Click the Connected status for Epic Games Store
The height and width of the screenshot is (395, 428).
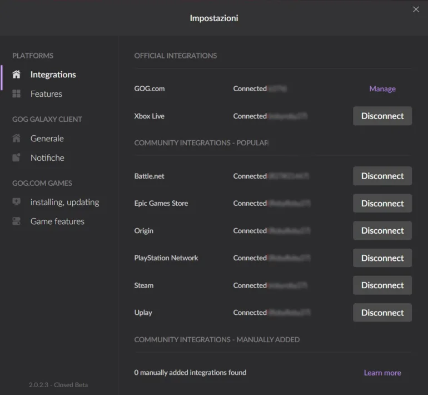point(250,203)
